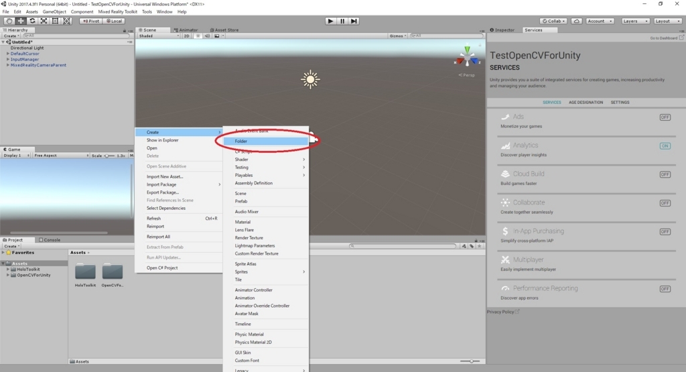
Task: Adjust Project icon size slider
Action: point(470,361)
